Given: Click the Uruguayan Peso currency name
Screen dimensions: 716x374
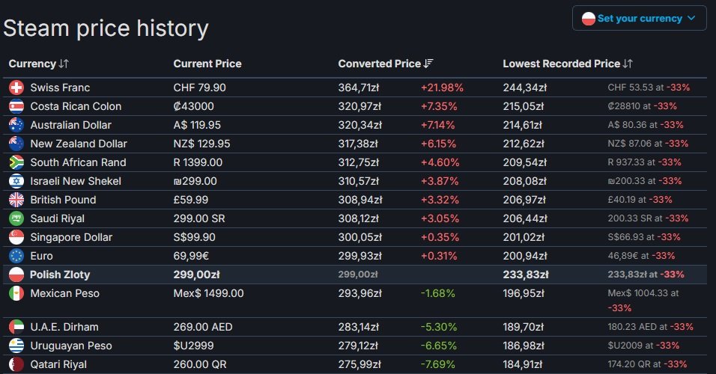Looking at the screenshot, I should point(71,346).
